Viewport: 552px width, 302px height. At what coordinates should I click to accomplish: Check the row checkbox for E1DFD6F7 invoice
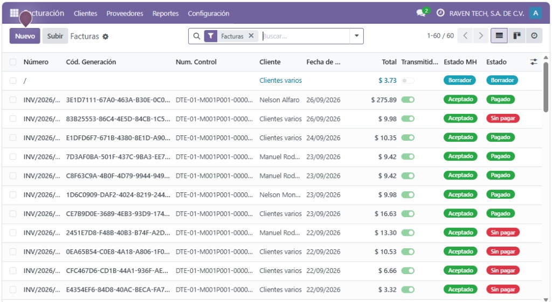point(13,138)
